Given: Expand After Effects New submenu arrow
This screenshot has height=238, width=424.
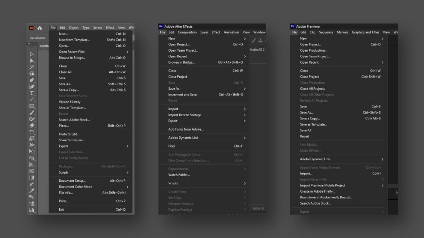Looking at the screenshot, I should coord(245,38).
